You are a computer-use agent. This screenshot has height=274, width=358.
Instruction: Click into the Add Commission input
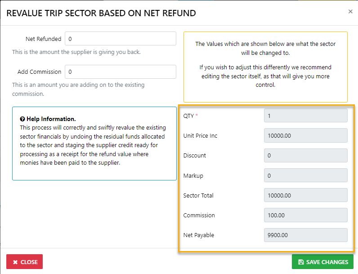pos(121,72)
